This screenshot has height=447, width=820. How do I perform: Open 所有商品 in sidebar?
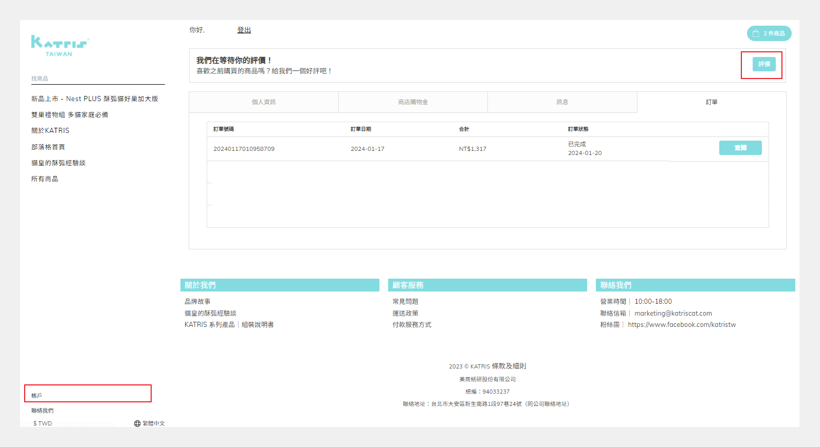45,179
